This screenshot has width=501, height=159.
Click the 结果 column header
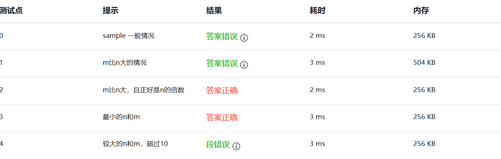[214, 11]
